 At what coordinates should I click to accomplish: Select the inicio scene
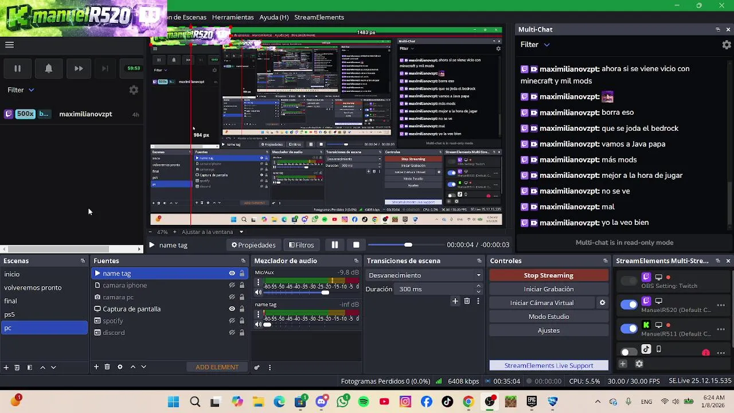(44, 274)
